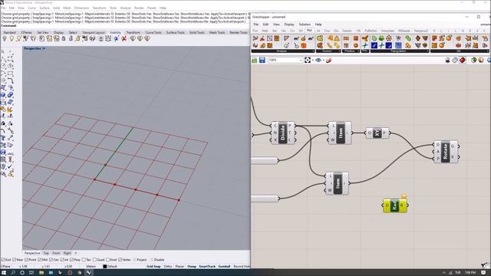Toggle Planar in status bar
Image resolution: width=491 pixels, height=276 pixels.
click(180, 266)
